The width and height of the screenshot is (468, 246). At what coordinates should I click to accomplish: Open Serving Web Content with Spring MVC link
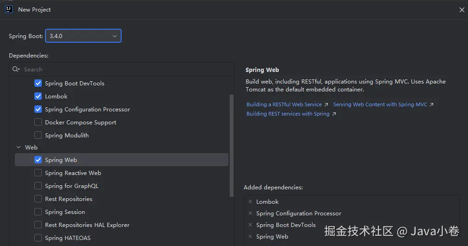coord(380,105)
